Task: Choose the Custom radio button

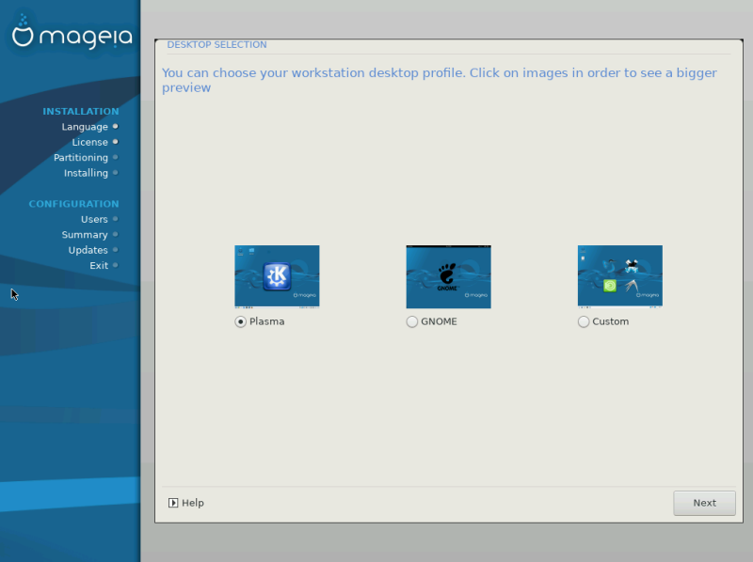Action: (x=583, y=321)
